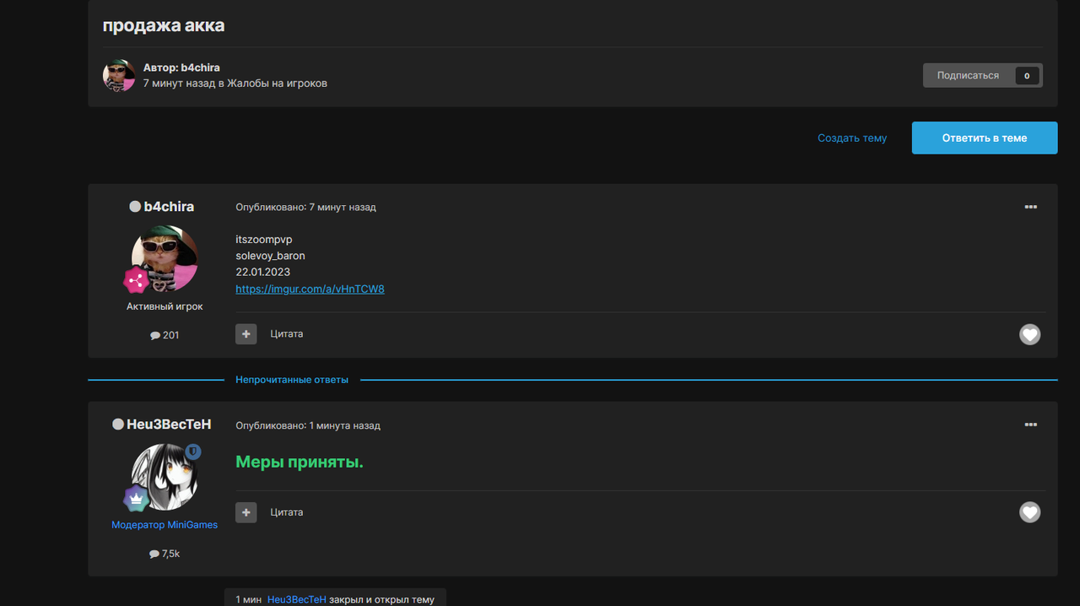The height and width of the screenshot is (606, 1080).
Task: Open options menu on b4chira's post
Action: [1030, 207]
